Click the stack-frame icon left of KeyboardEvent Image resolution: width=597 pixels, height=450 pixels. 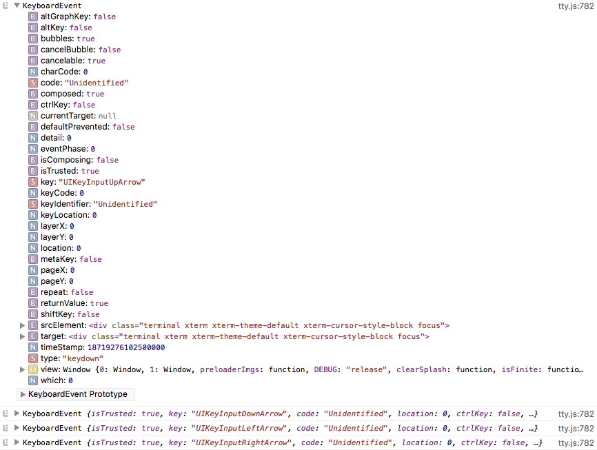(5, 6)
